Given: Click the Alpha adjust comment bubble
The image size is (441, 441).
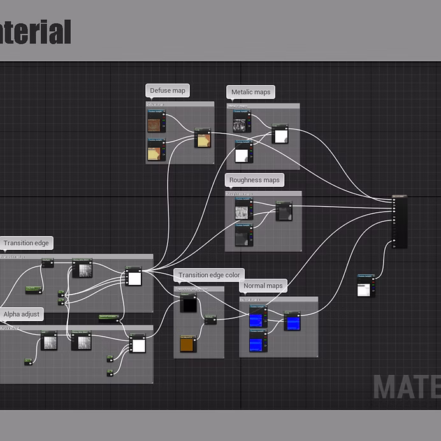Looking at the screenshot, I should 22,314.
